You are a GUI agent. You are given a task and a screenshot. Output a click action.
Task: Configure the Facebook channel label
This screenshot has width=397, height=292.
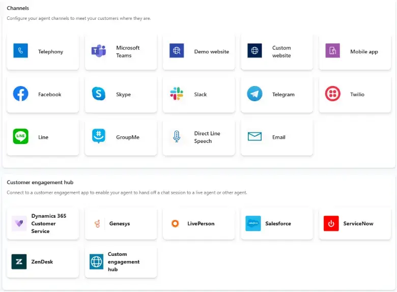click(50, 95)
